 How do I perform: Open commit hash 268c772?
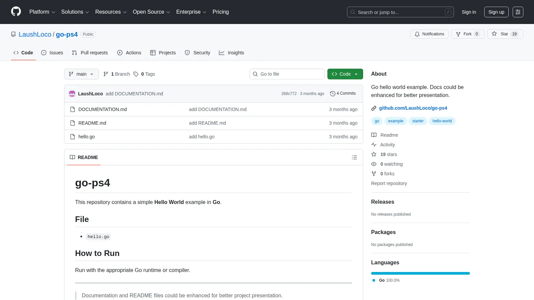coord(289,94)
